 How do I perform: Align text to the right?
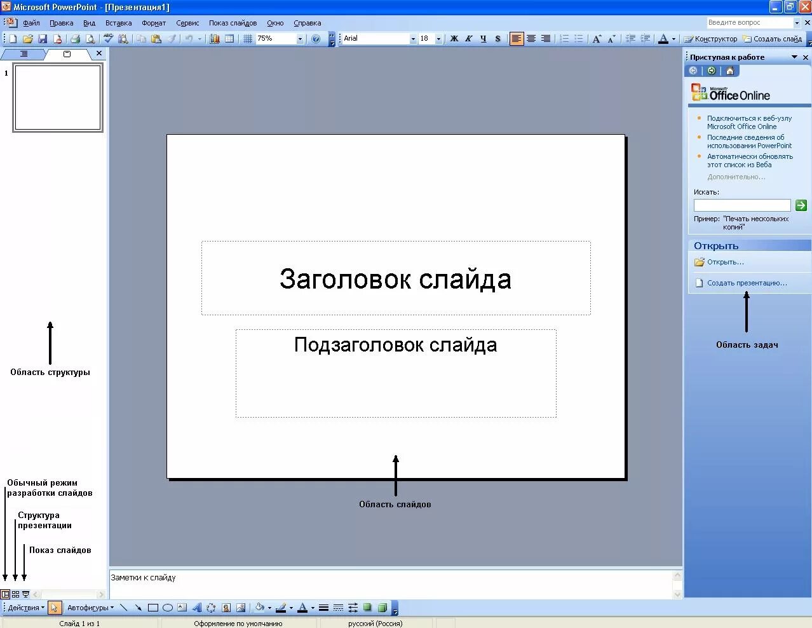click(546, 39)
